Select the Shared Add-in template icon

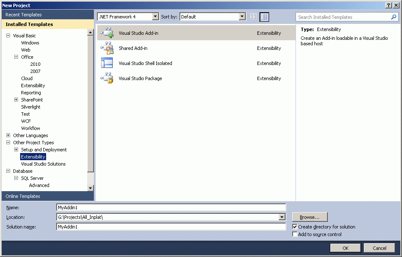pyautogui.click(x=107, y=48)
